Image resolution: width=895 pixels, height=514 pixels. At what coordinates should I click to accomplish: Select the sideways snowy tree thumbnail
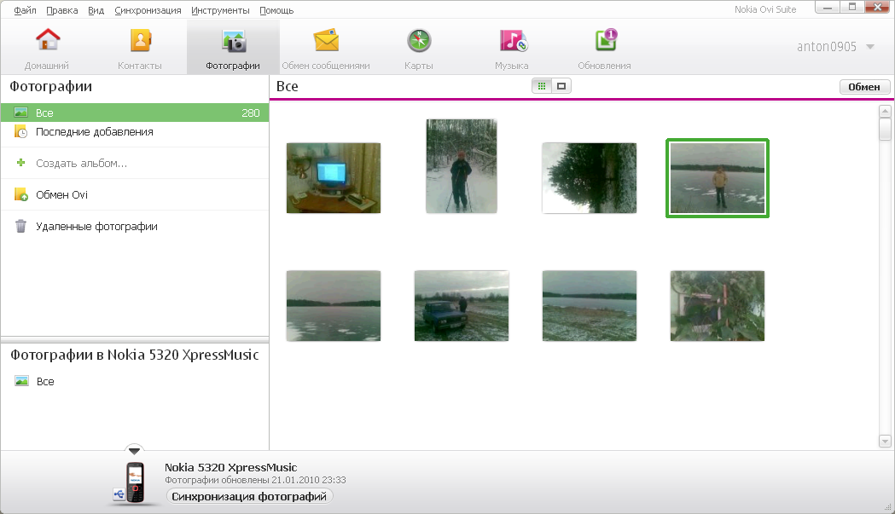589,178
